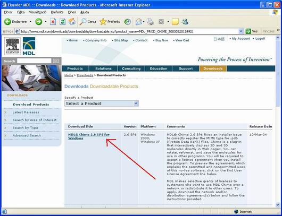Click the Home breadcrumb link
282x216 pixels.
click(x=69, y=75)
